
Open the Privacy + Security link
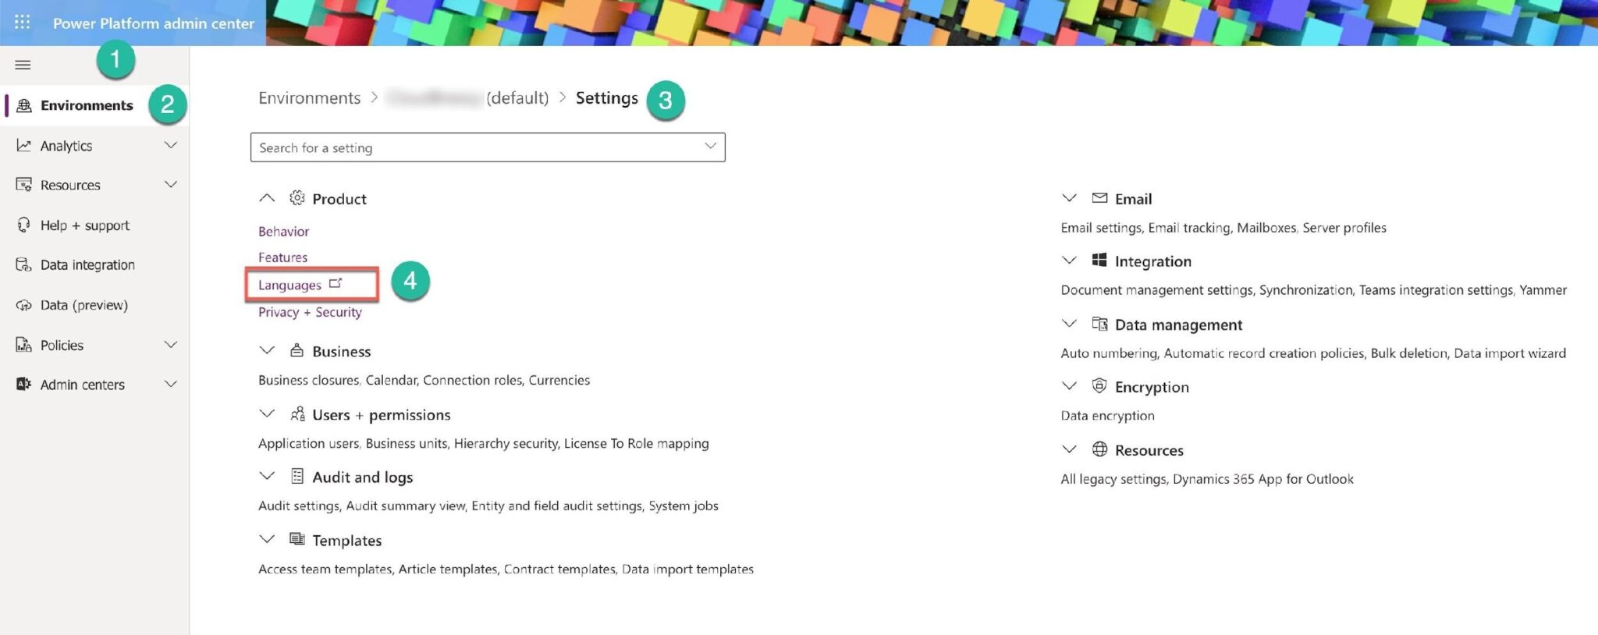click(310, 312)
